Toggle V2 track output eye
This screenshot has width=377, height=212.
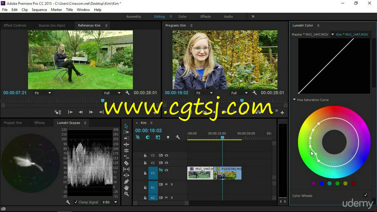click(166, 163)
